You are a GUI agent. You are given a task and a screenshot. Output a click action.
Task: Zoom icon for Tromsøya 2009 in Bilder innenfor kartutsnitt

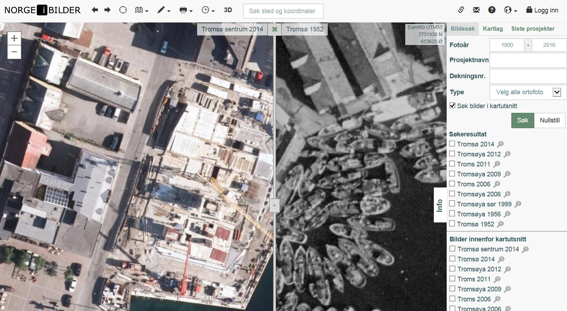[507, 289]
